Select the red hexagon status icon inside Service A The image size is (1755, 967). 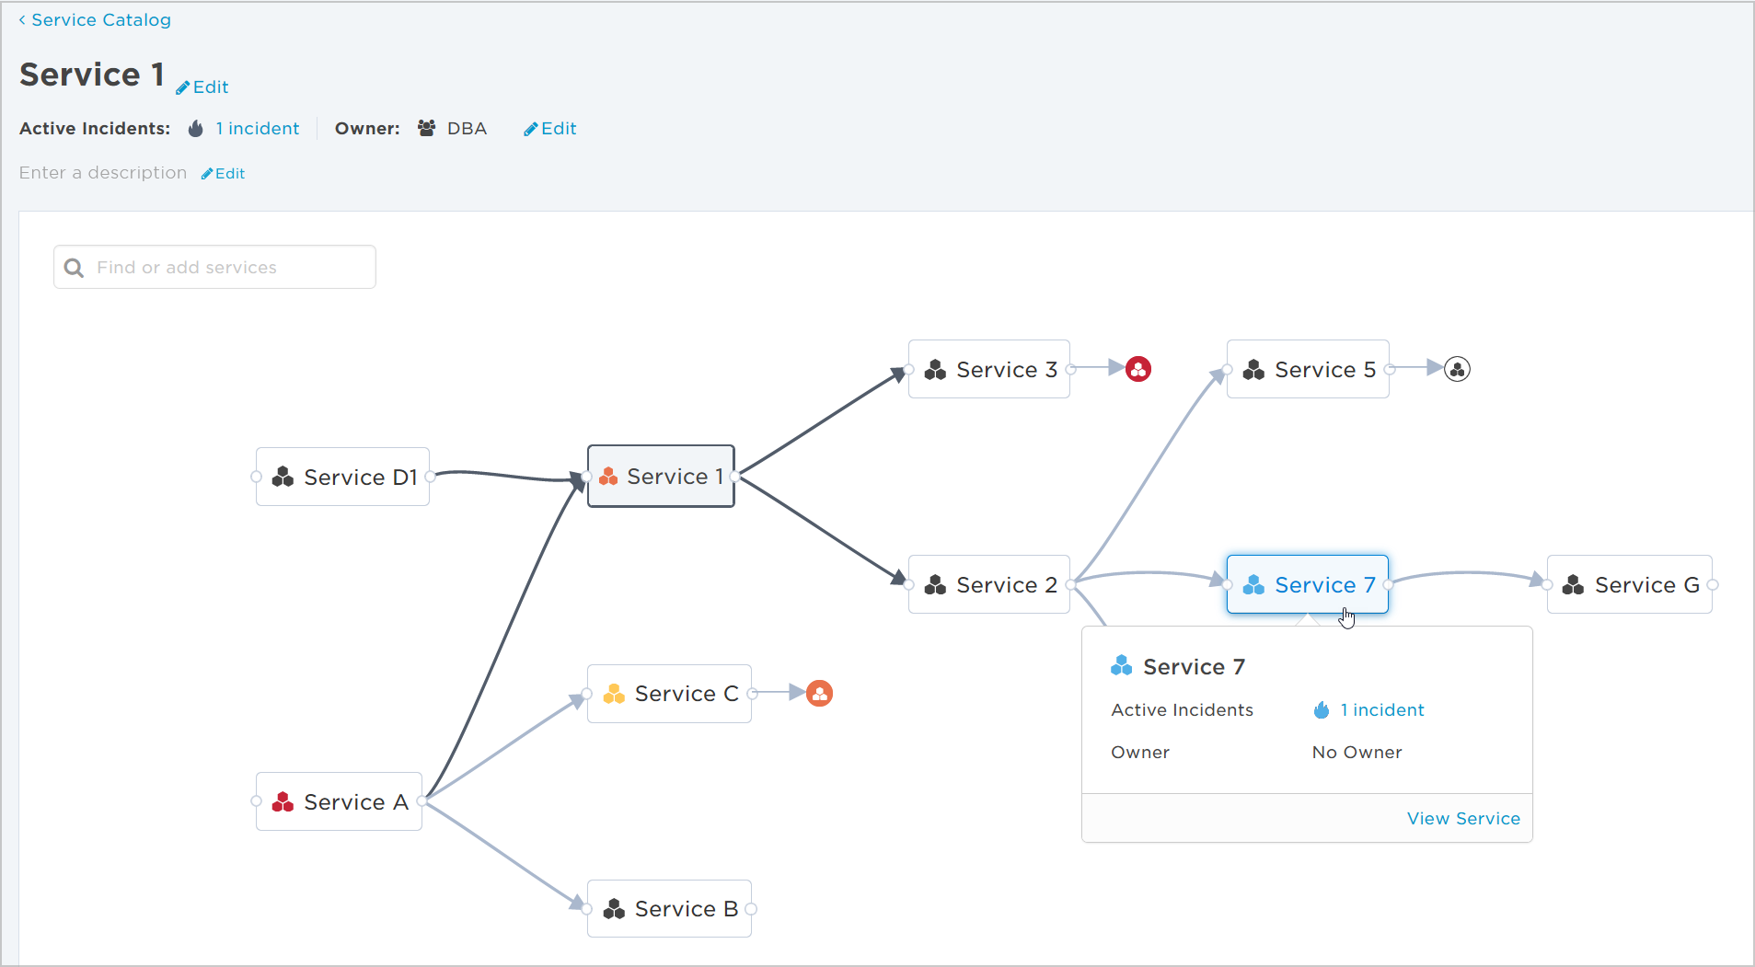[x=283, y=800]
